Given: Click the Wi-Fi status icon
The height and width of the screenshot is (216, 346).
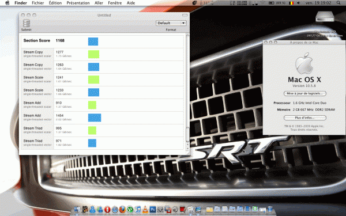Looking at the screenshot, I should (263, 3).
